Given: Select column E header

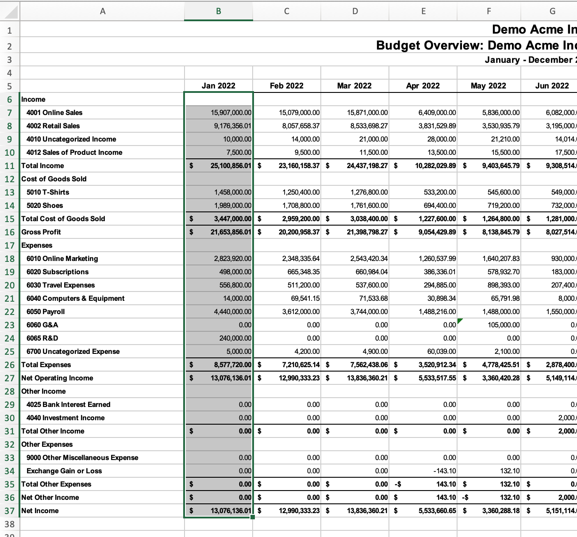Looking at the screenshot, I should click(x=423, y=11).
